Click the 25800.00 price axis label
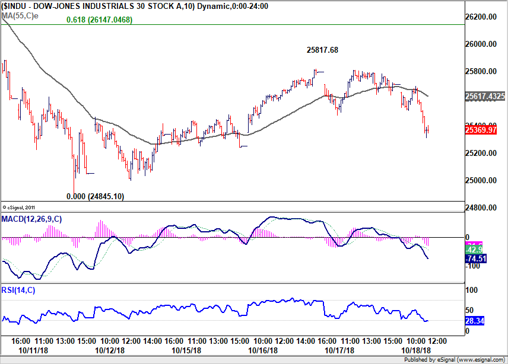508x364 pixels. tap(481, 71)
